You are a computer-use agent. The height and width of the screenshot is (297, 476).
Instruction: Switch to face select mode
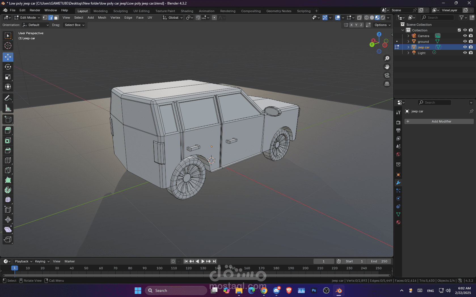click(x=56, y=18)
